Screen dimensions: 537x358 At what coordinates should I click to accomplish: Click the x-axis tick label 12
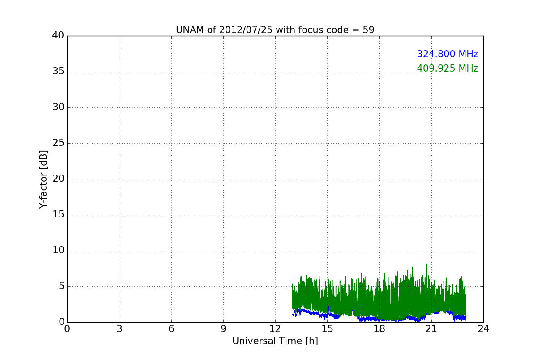tap(275, 329)
